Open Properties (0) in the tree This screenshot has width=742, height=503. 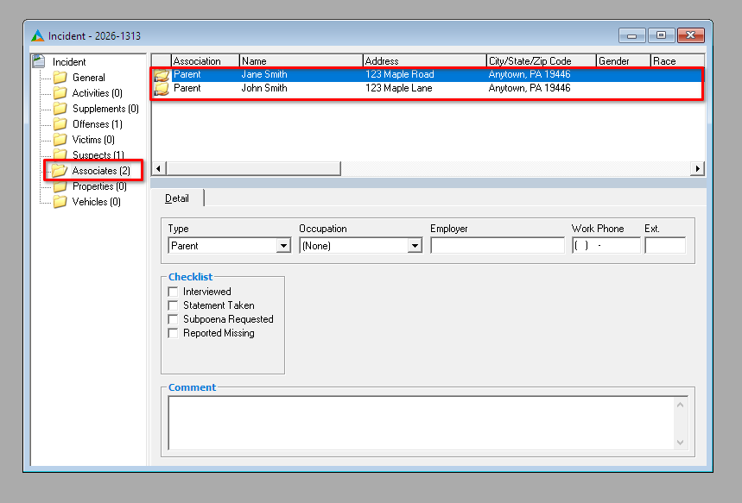point(99,186)
